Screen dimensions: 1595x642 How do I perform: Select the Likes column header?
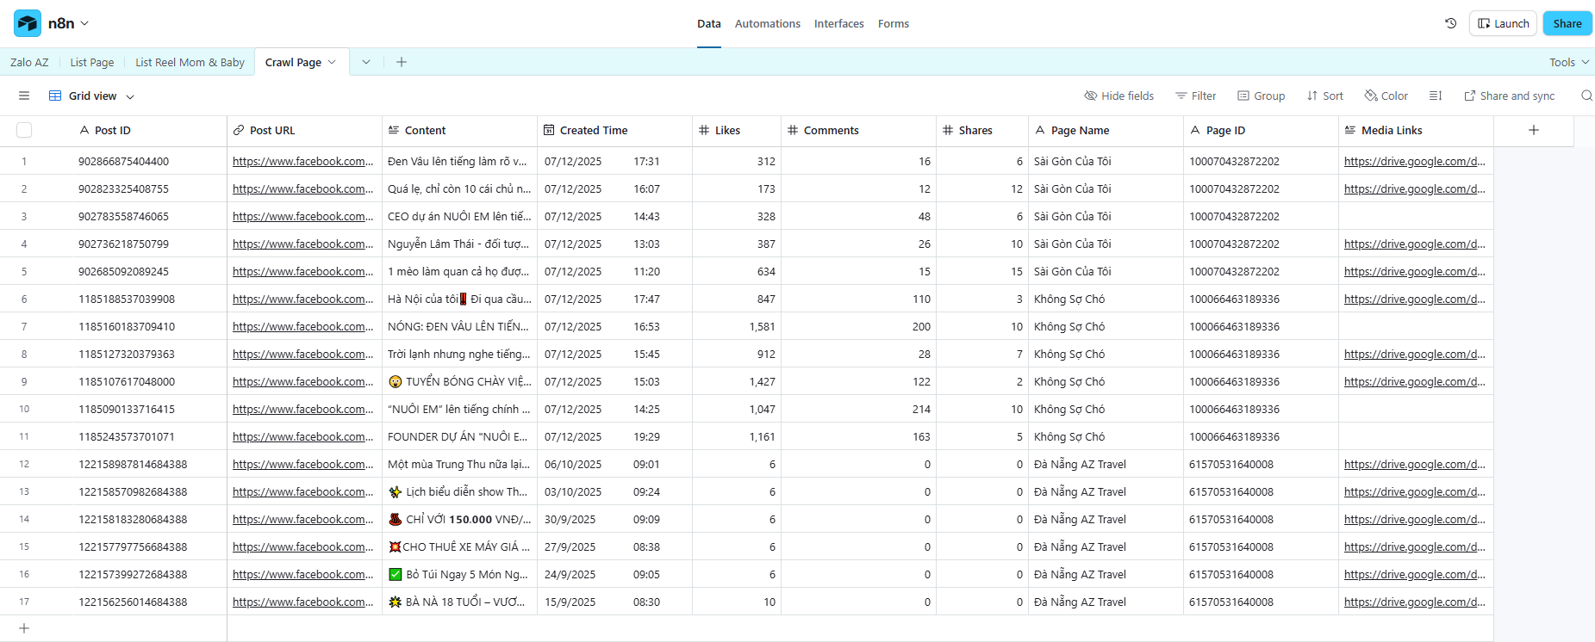coord(727,130)
